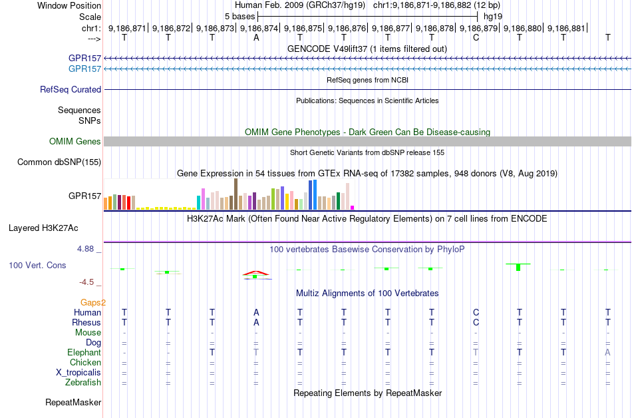
Task: Click Repeating Elements by RepeatMasker title
Action: click(x=368, y=393)
